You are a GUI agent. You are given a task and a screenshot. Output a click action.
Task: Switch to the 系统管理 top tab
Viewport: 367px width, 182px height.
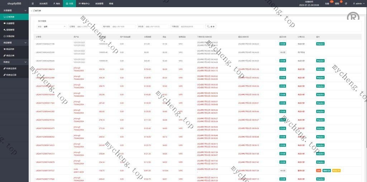(x=100, y=4)
